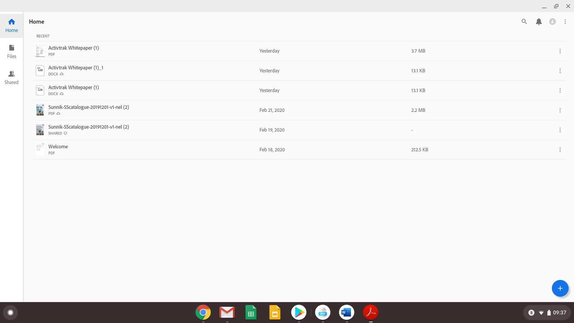Click the blue add plus button
Image resolution: width=574 pixels, height=323 pixels.
(x=560, y=288)
